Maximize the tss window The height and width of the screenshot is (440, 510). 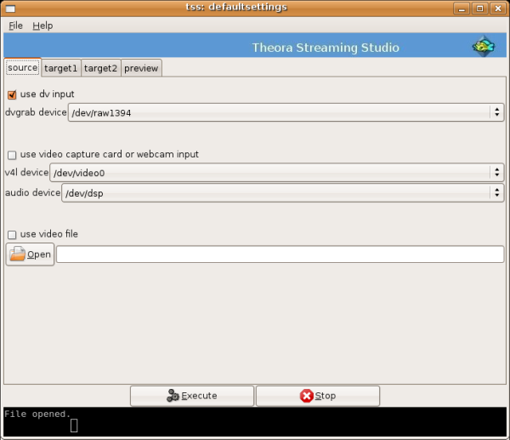[x=480, y=8]
